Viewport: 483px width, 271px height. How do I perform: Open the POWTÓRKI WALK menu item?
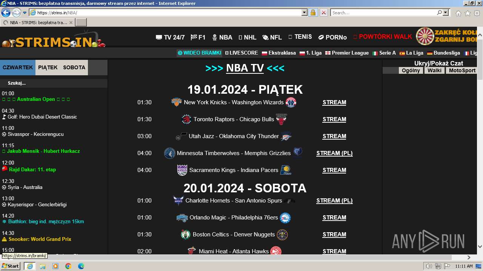point(383,37)
